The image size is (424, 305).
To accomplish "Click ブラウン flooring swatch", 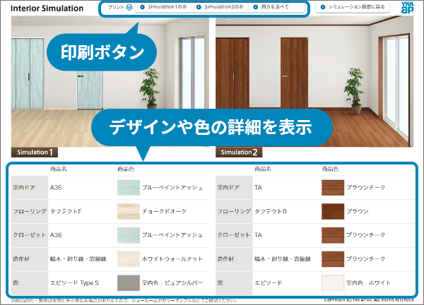I will (x=333, y=211).
